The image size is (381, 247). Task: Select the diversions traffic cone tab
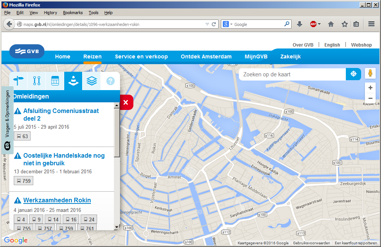pos(73,81)
